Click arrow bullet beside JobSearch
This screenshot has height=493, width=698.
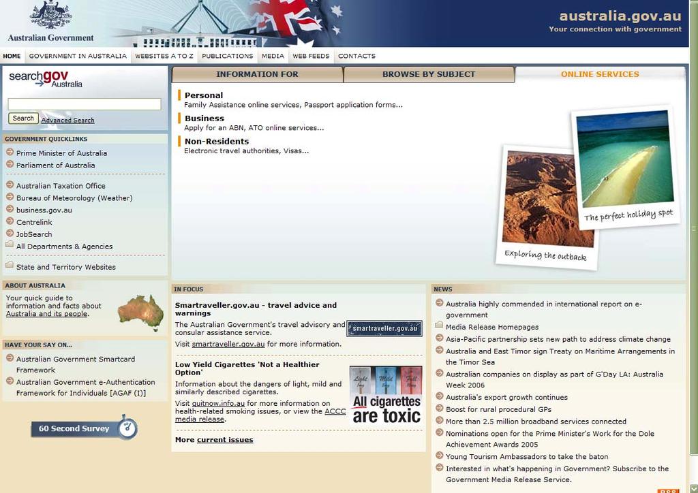point(10,233)
